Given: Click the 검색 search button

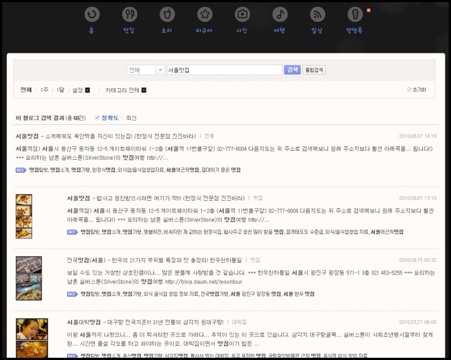Looking at the screenshot, I should tap(292, 70).
